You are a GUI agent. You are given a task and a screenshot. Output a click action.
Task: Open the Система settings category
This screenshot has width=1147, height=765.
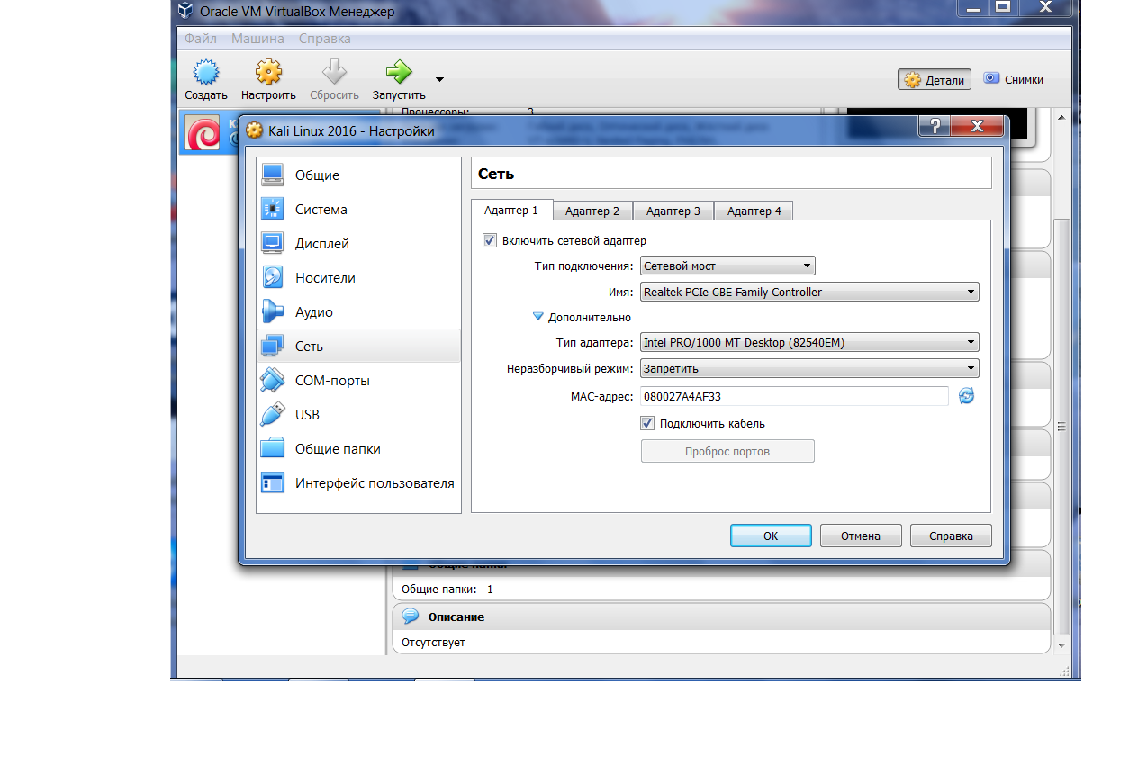click(x=321, y=210)
